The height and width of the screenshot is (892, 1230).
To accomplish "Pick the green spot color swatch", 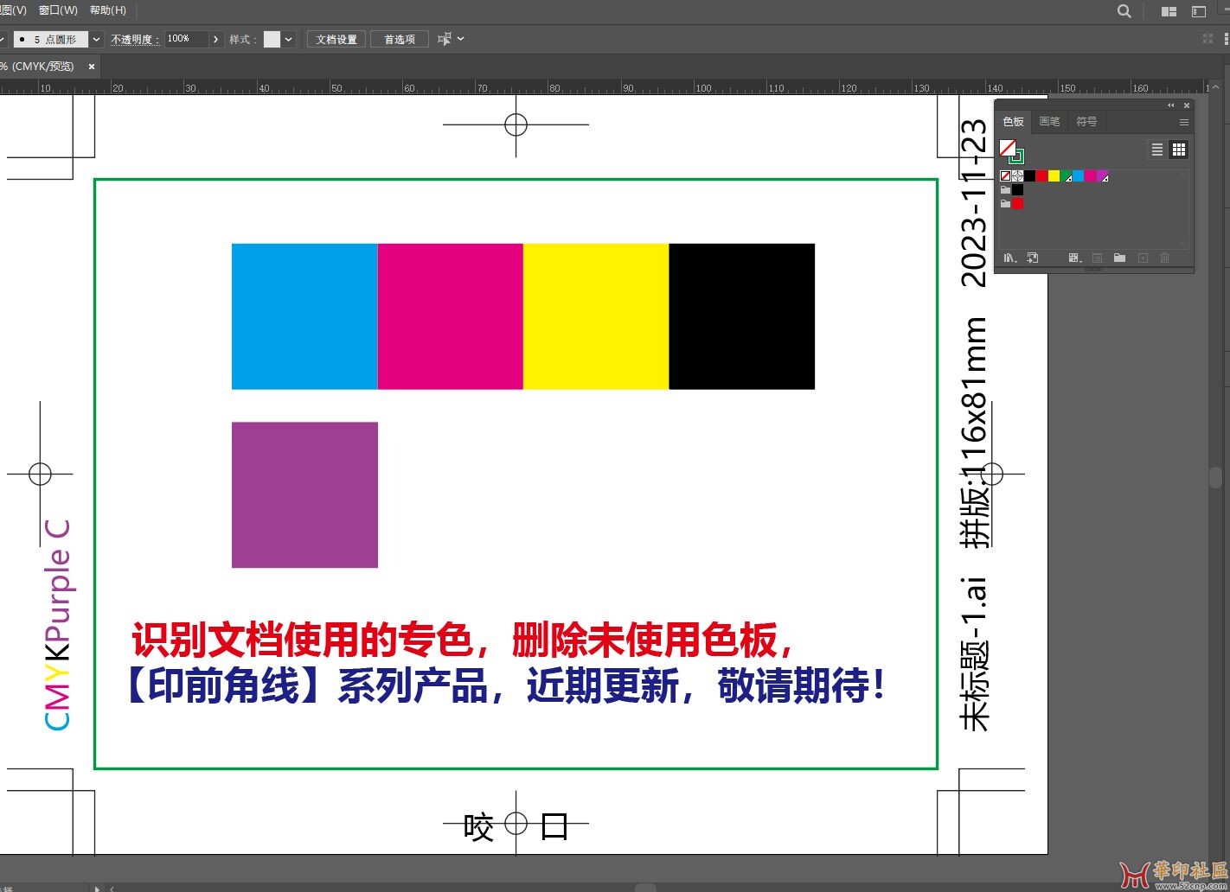I will [1066, 176].
